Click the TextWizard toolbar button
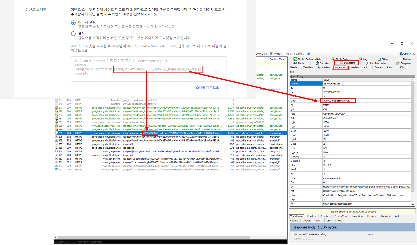The image size is (417, 245). 261,54
